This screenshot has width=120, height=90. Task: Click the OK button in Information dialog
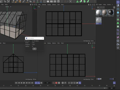pyautogui.click(x=34, y=49)
